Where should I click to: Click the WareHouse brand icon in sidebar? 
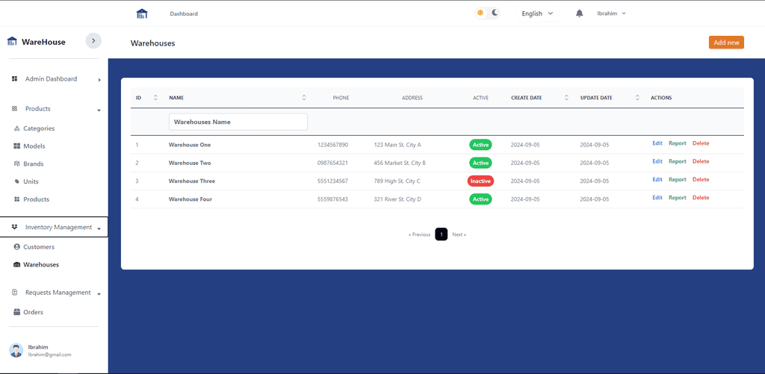pyautogui.click(x=12, y=42)
